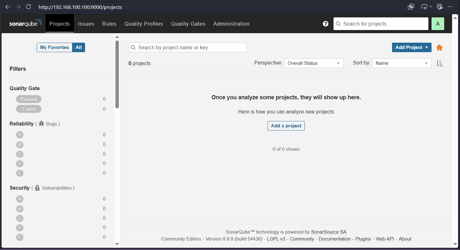Open the SonarSource SA link
The width and height of the screenshot is (460, 250).
(328, 232)
